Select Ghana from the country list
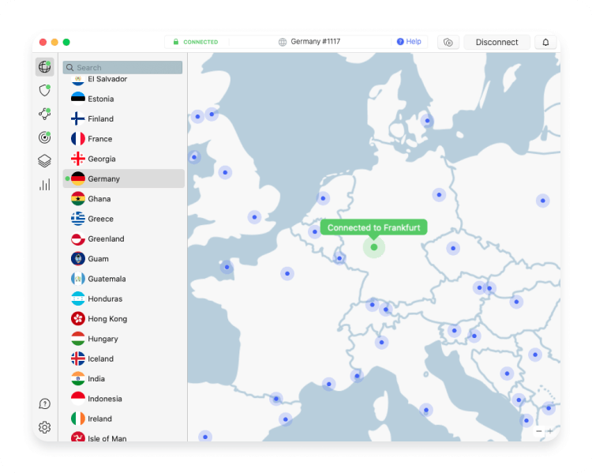This screenshot has width=592, height=473. [x=124, y=199]
